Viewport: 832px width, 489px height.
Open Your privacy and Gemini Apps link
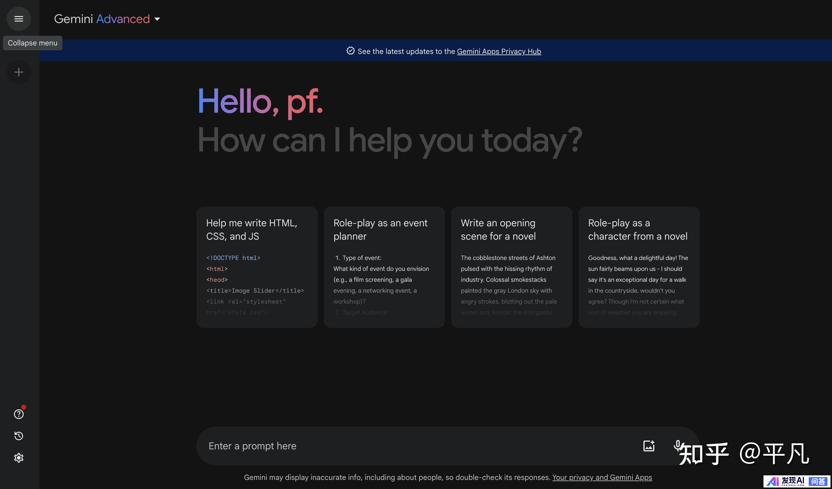click(x=602, y=477)
